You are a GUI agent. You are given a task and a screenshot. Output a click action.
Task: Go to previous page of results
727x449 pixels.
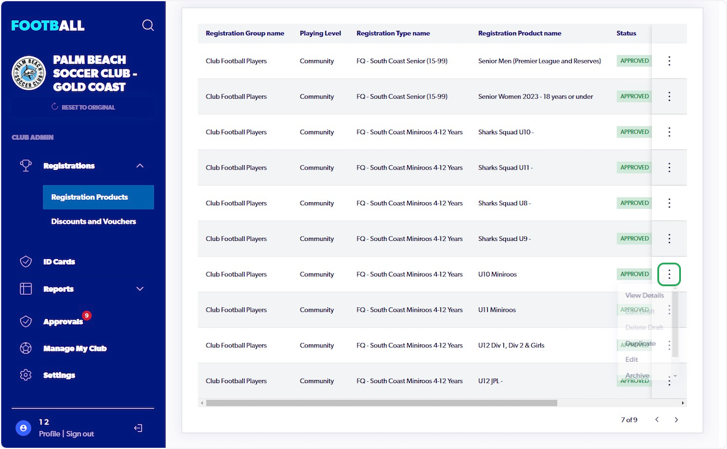click(x=657, y=419)
